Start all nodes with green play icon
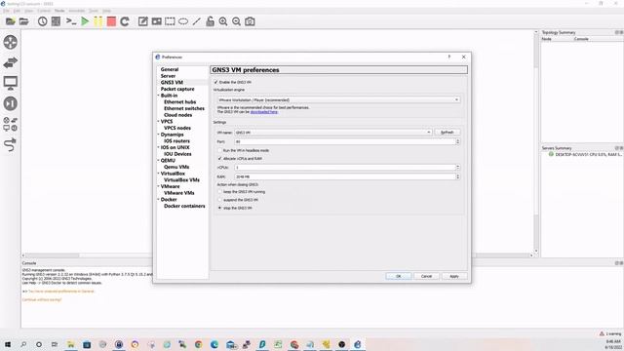624x351 pixels. 85,21
